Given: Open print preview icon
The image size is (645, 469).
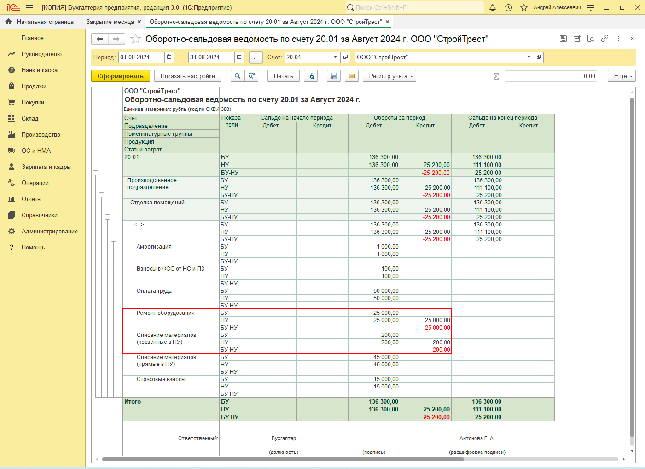Looking at the screenshot, I should 311,76.
